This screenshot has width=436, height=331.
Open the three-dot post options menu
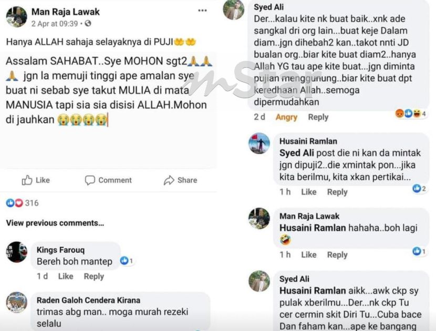click(x=202, y=10)
